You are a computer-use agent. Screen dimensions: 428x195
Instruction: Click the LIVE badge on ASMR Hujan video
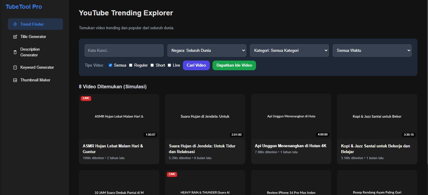[86, 98]
